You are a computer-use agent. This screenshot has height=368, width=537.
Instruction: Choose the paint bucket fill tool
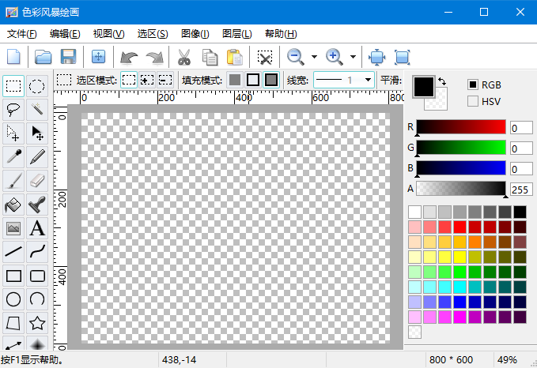click(x=13, y=205)
